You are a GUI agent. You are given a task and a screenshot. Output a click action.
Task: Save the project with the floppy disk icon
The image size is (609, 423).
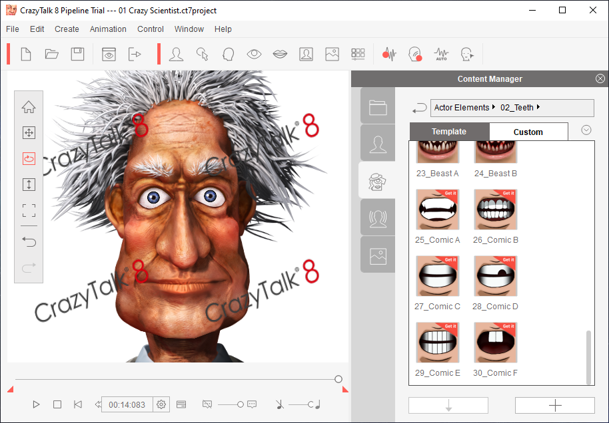click(x=78, y=54)
